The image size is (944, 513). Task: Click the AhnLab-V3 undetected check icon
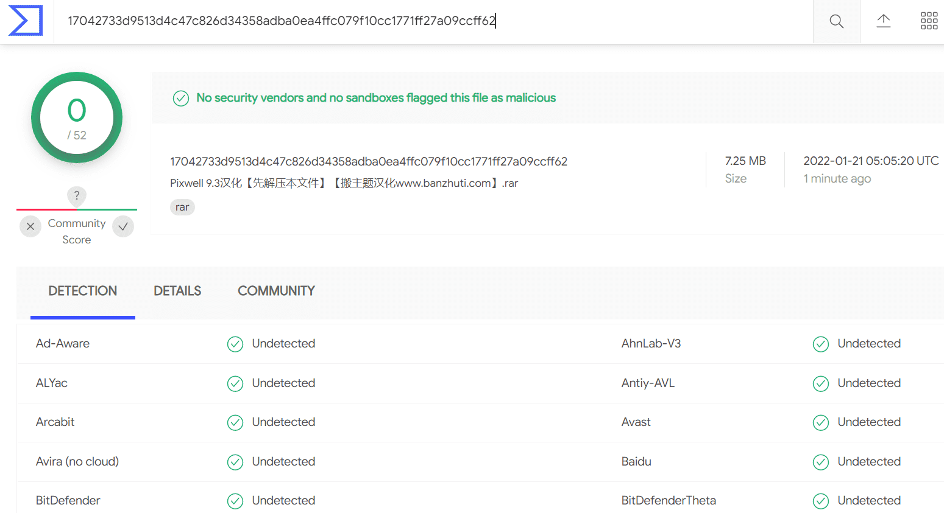tap(821, 344)
